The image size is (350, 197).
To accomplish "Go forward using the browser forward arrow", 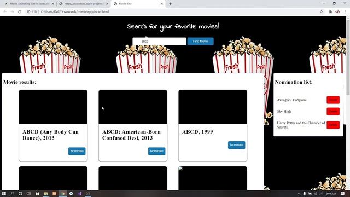I will pyautogui.click(x=12, y=12).
